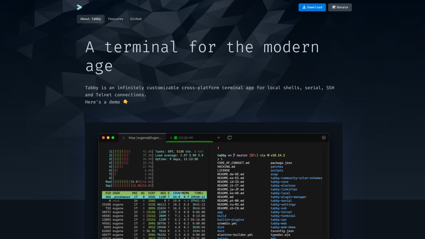Image resolution: width=425 pixels, height=239 pixels.
Task: Click the tab switcher windows icon
Action: 230,138
